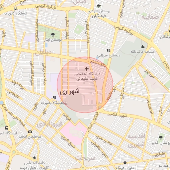Viewport: 170px width, 170px height.
Task: Click the شهید غلامی street label
Action: tap(117, 115)
